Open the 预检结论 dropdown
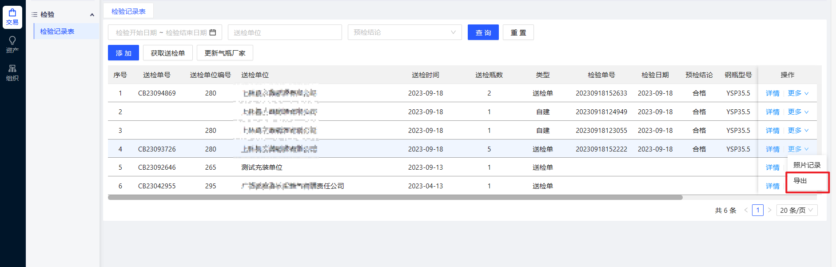Screen dimensions: 836x267 tap(404, 32)
